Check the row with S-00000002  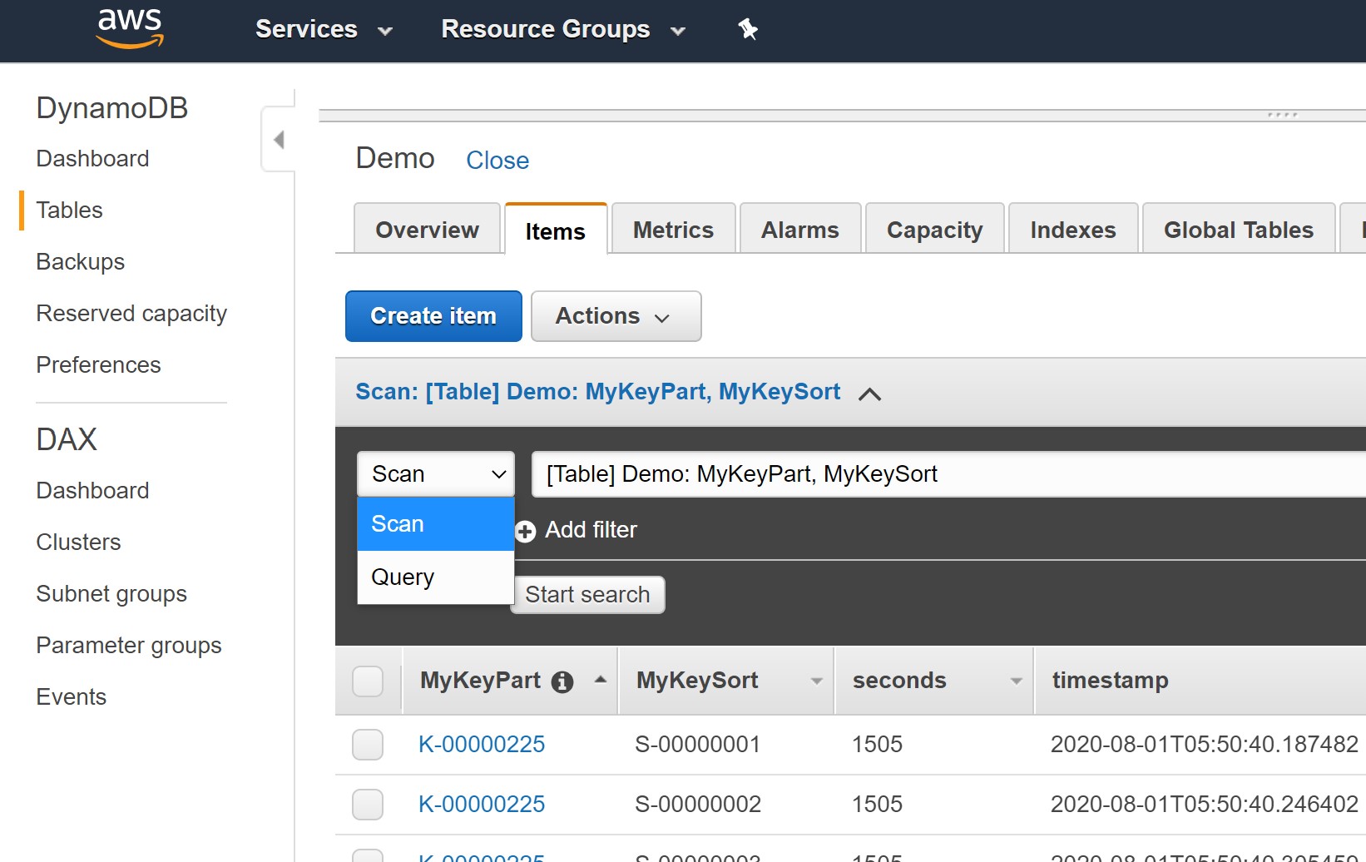(x=368, y=805)
